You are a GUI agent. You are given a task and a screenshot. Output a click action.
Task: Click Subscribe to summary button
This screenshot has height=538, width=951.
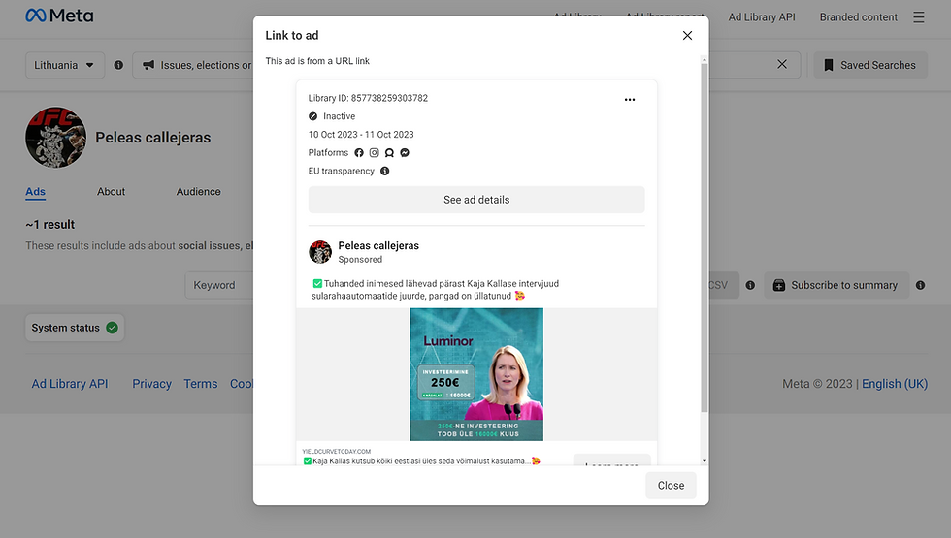tap(836, 285)
